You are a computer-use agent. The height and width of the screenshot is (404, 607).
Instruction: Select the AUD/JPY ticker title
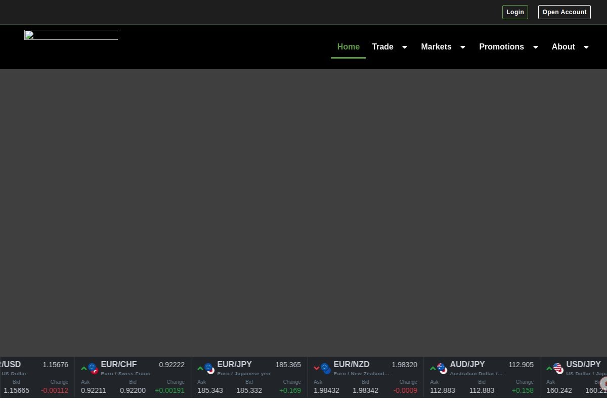coord(467,365)
